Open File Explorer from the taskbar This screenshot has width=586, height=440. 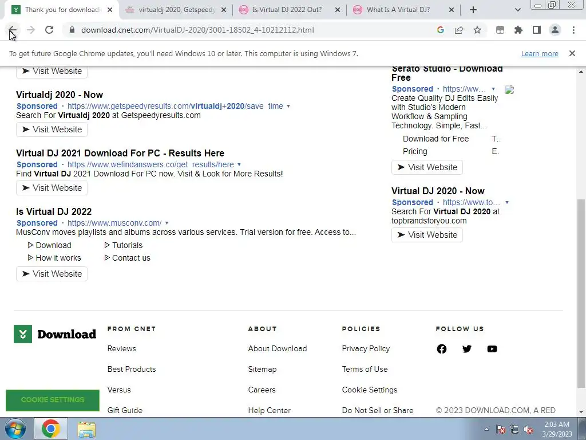(86, 429)
